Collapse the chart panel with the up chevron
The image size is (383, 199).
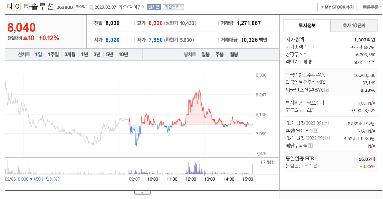[142, 193]
